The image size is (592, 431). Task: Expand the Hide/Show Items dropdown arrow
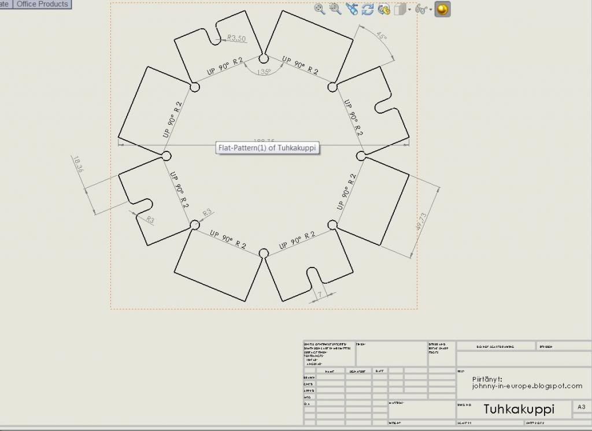431,10
